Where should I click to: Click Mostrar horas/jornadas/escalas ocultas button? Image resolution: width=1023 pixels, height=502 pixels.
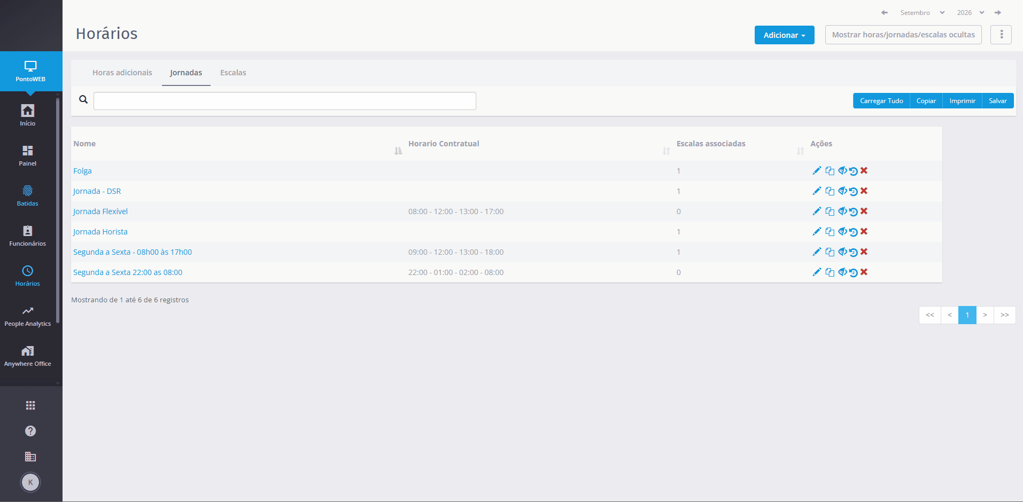903,35
